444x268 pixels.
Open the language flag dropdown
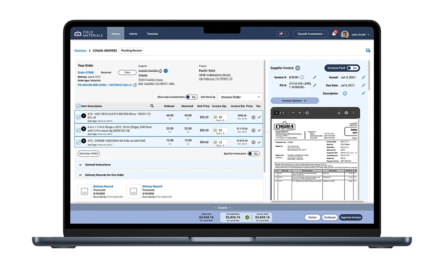282,34
